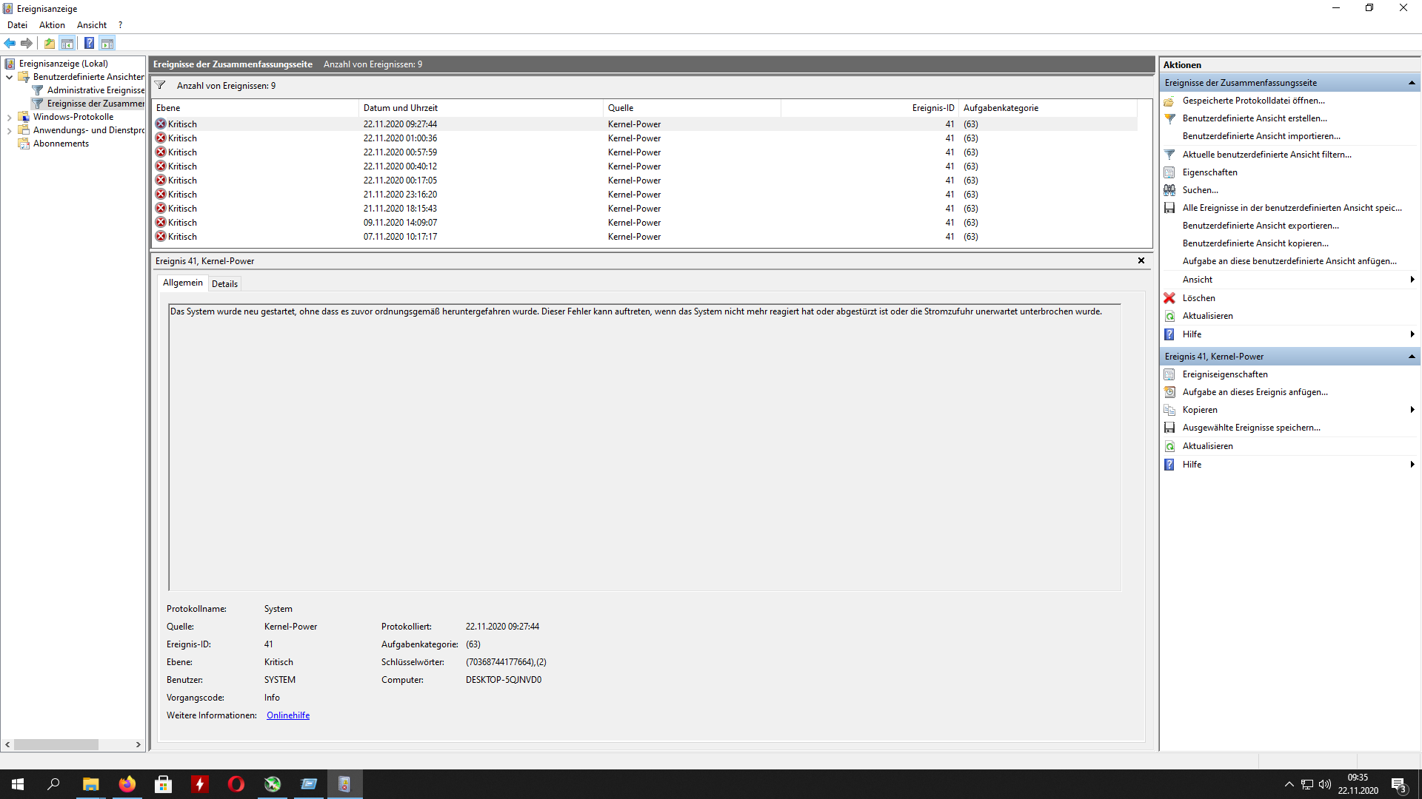This screenshot has width=1422, height=799.
Task: Open the Aktion menu
Action: click(52, 25)
